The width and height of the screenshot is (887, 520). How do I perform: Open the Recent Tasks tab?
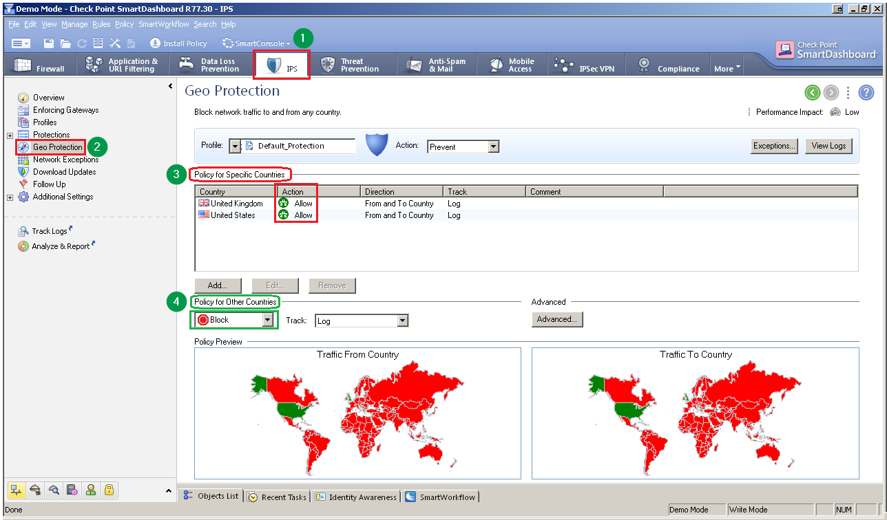point(277,497)
